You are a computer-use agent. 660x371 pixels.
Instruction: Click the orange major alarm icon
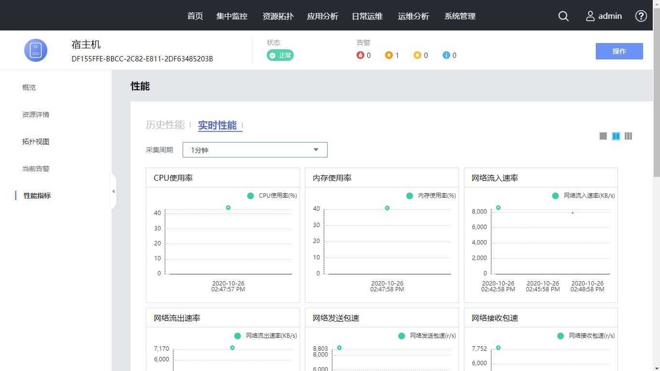(x=388, y=55)
